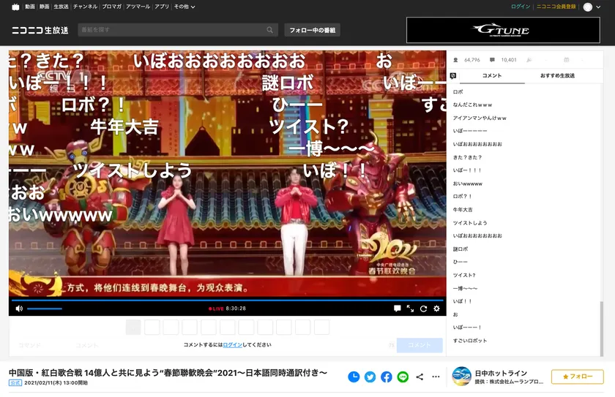Reload the stream with refresh icon

coord(423,309)
